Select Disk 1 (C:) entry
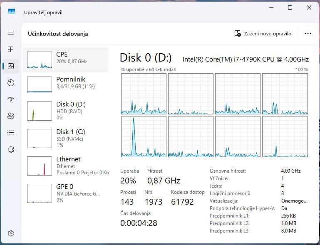The height and width of the screenshot is (245, 320). 65,139
